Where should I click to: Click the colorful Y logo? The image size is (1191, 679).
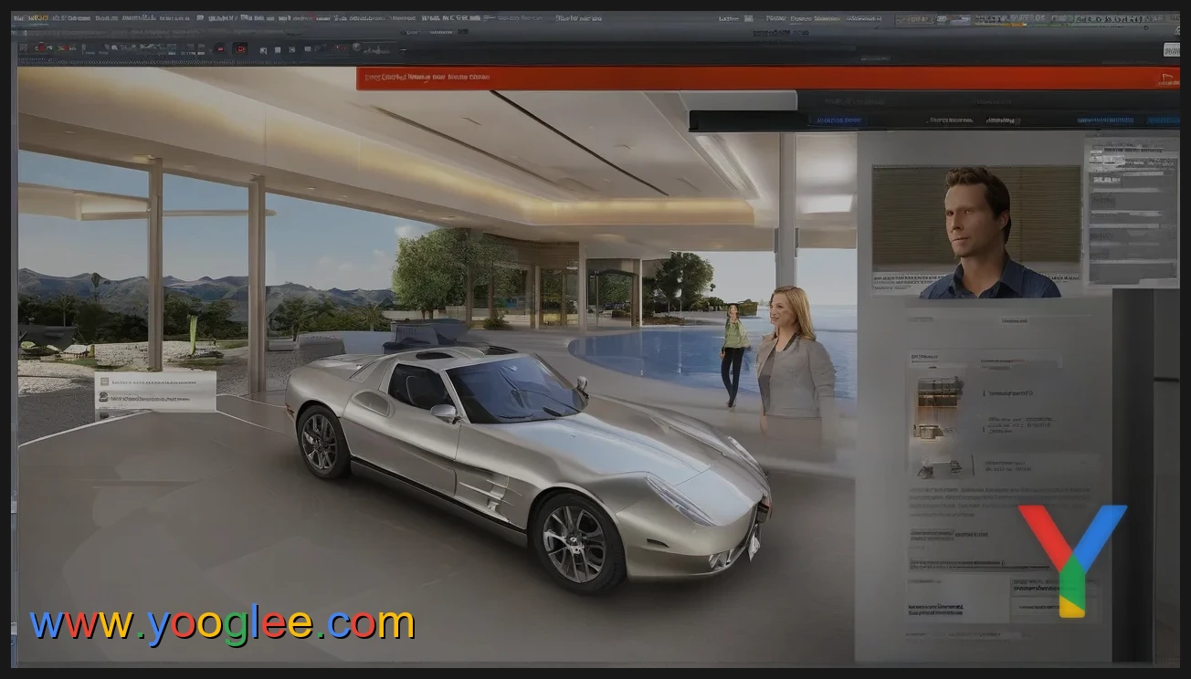click(x=1072, y=559)
